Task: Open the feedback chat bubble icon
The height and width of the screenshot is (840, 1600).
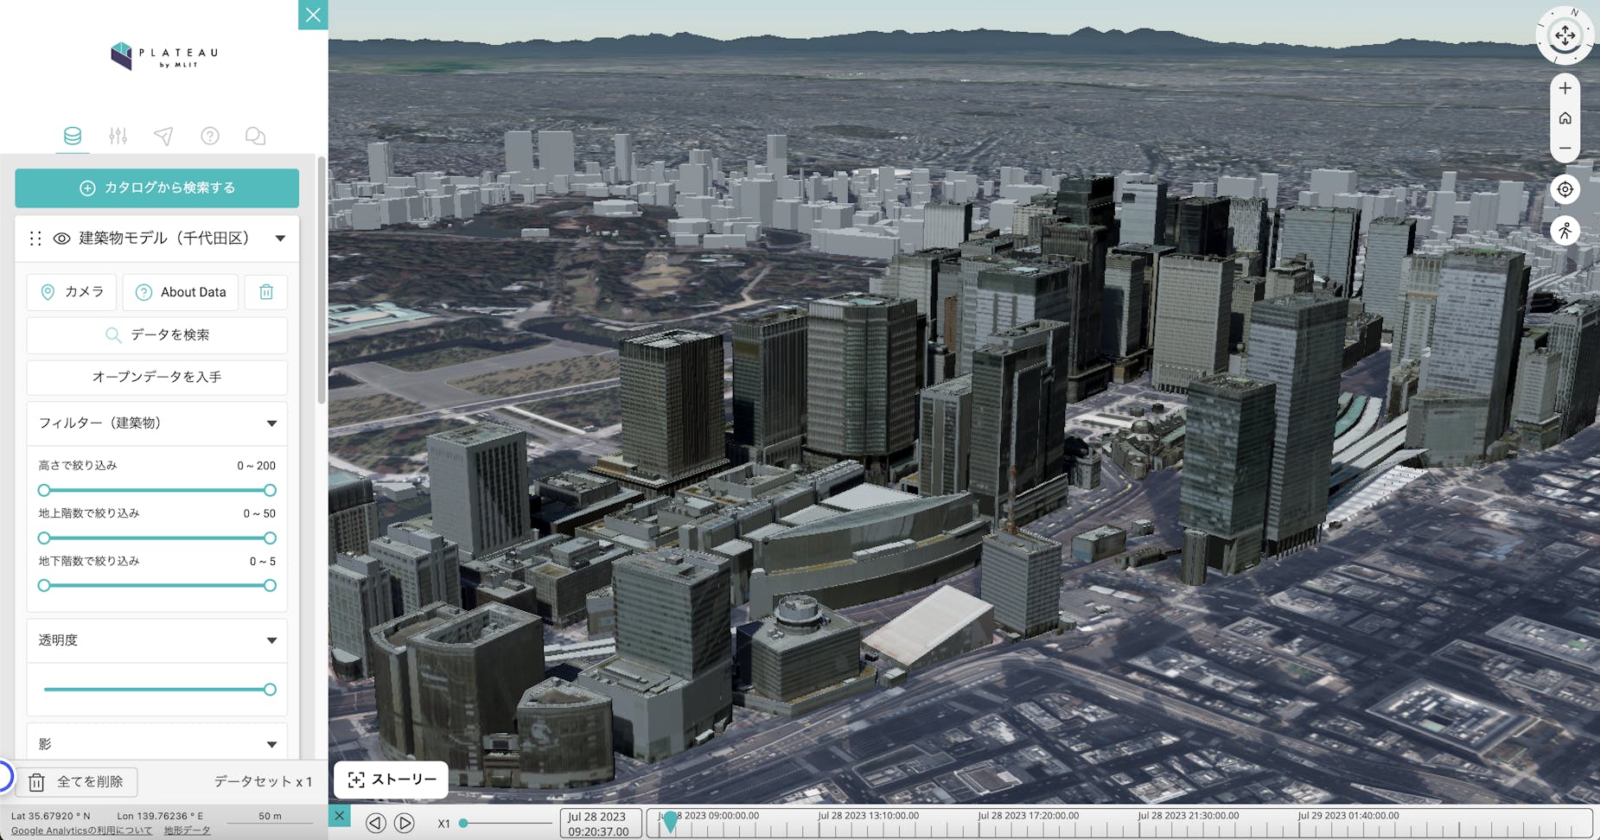Action: click(255, 136)
